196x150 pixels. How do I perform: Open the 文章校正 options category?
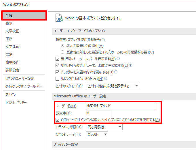pyautogui.click(x=12, y=31)
